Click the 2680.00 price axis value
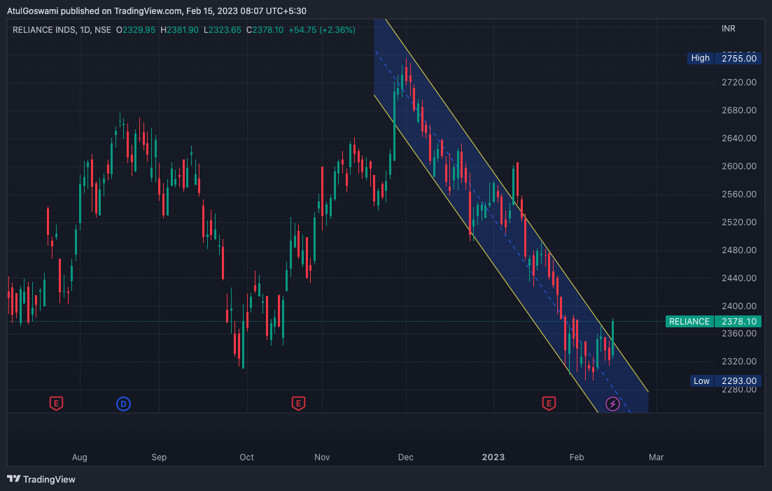 [x=739, y=111]
